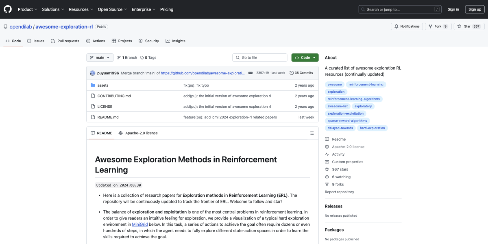Switch to the Issues tab

pyautogui.click(x=36, y=41)
